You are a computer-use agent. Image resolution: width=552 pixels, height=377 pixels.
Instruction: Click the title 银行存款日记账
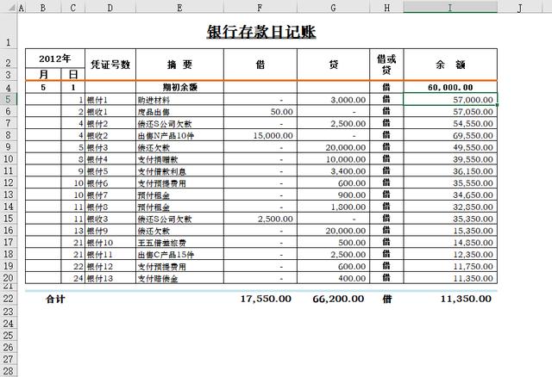tap(260, 33)
